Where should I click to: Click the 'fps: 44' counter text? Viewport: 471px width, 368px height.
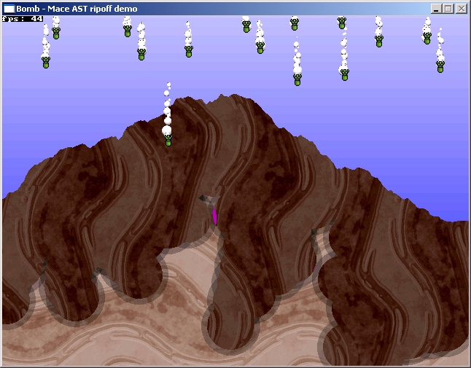point(22,19)
